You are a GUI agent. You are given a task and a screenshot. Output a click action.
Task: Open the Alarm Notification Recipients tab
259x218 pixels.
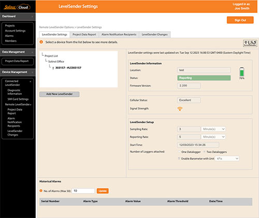pyautogui.click(x=119, y=35)
